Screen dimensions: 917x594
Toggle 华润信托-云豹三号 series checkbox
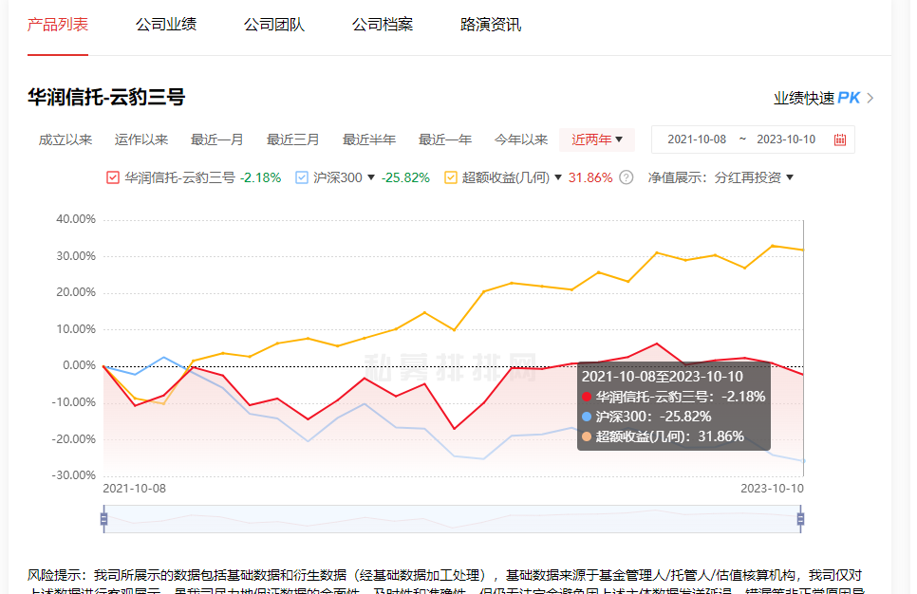[x=113, y=177]
